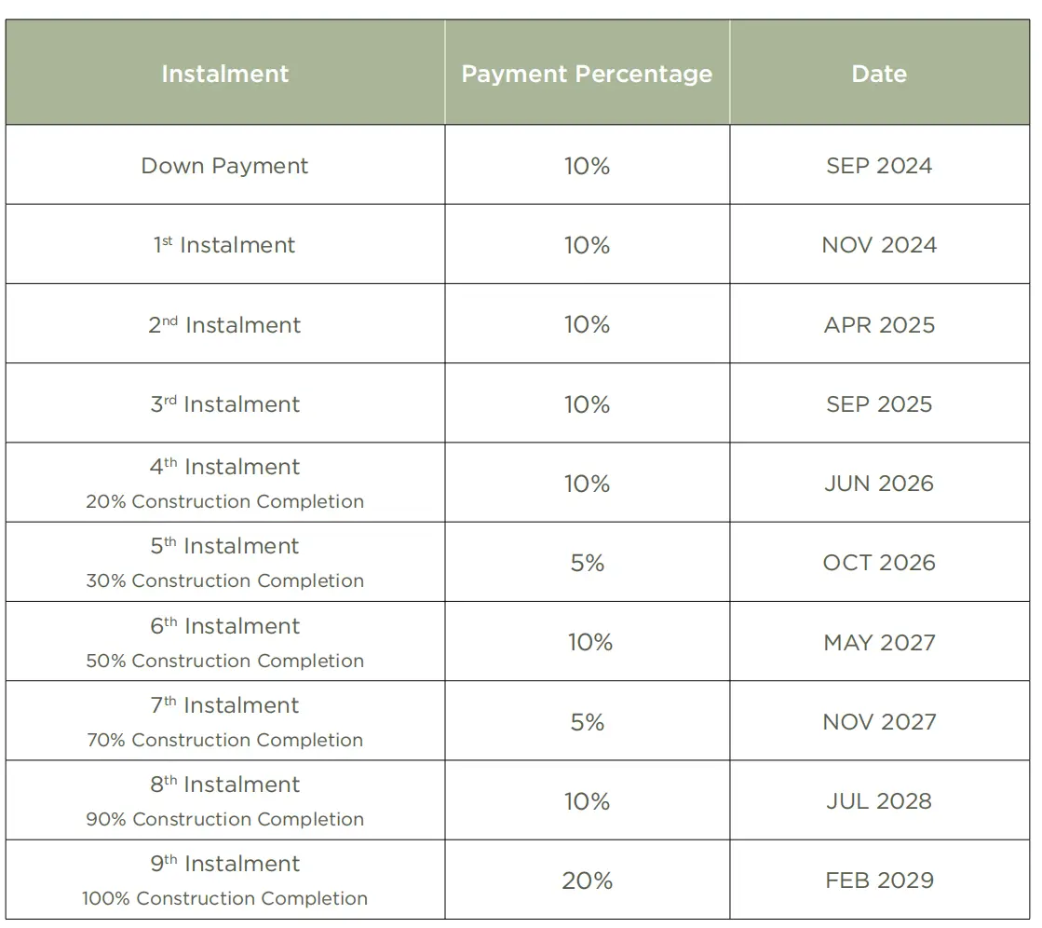
Task: Click the APR 2025 date cell
Action: [879, 324]
